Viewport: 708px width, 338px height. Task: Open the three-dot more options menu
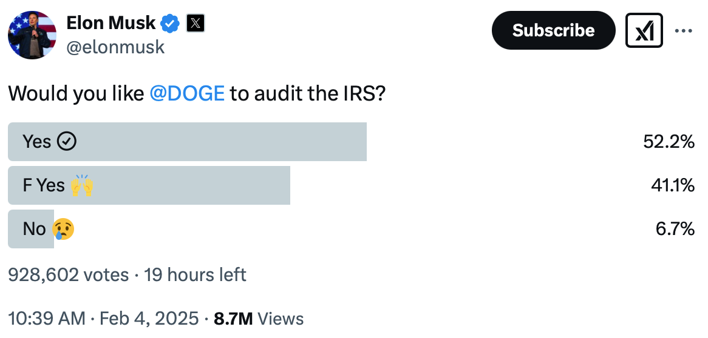[x=684, y=30]
